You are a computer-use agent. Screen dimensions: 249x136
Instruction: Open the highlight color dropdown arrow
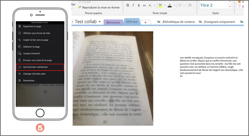point(165,5)
